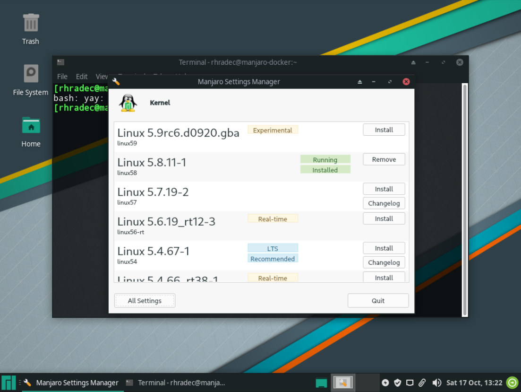Screen dimensions: 521x392
Task: Install Linux 5.6.19_rt12-3 real-time kernel
Action: [x=384, y=218]
